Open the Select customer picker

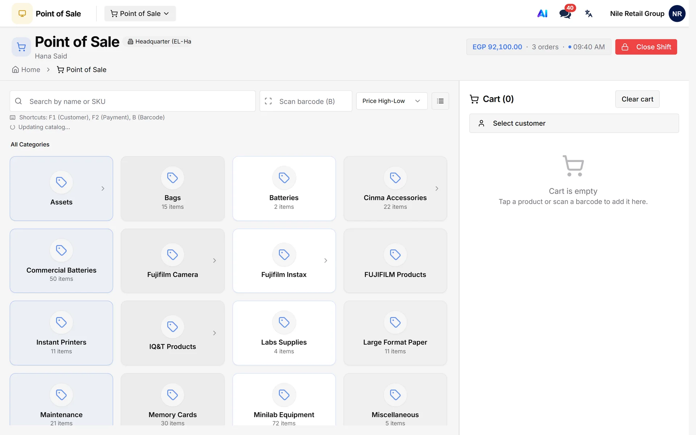pyautogui.click(x=574, y=123)
